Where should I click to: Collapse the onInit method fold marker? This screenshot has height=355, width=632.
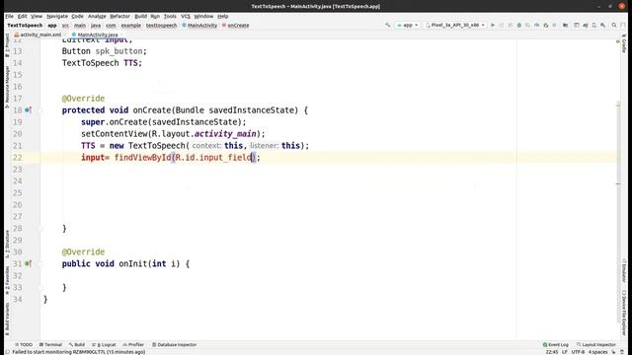(x=40, y=263)
